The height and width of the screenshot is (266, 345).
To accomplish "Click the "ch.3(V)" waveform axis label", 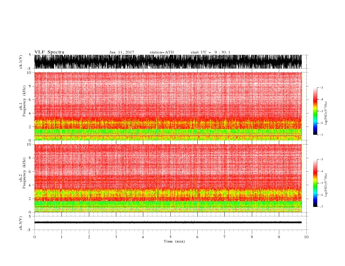I will [21, 223].
